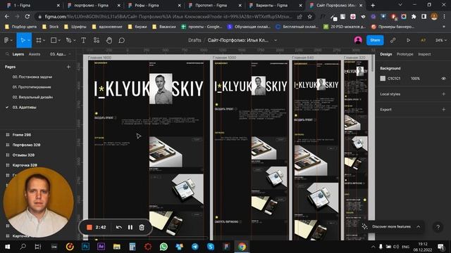
Task: Pause the screen recording
Action: click(x=130, y=227)
